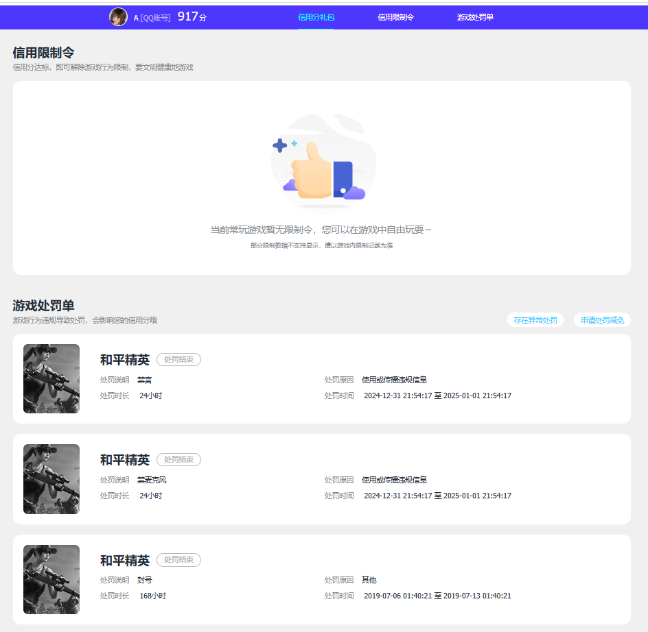
Task: Click 24小时 duration on the 禁言 card
Action: point(151,396)
